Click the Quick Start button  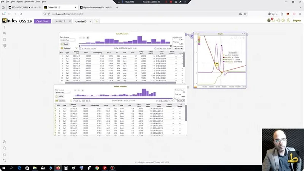pos(43,21)
